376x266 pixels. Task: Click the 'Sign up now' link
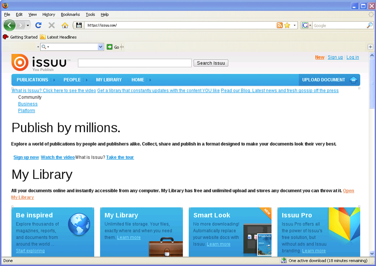pyautogui.click(x=26, y=157)
